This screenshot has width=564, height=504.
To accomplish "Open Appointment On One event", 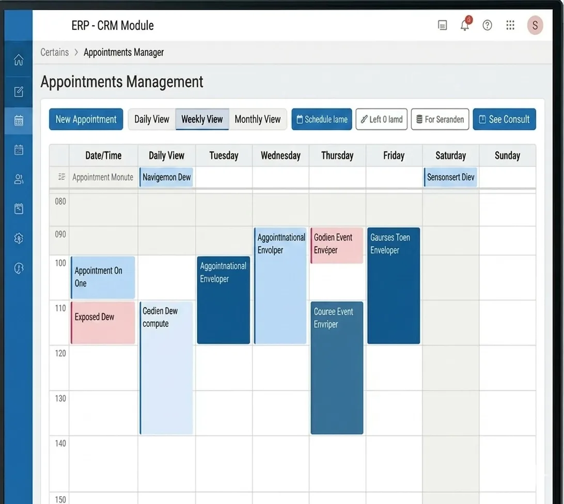I will coord(103,277).
